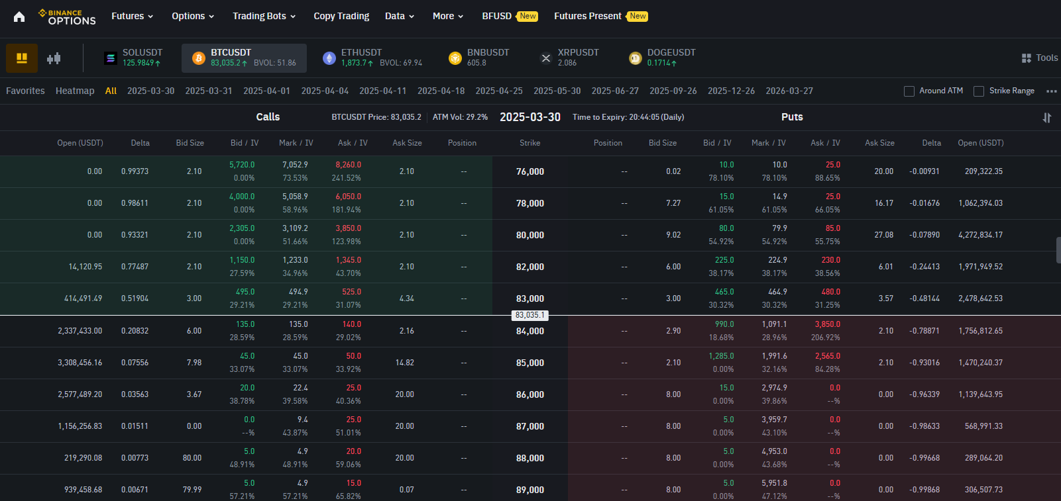Select the 2025-03-30 expiry tab
The image size is (1061, 501).
151,91
